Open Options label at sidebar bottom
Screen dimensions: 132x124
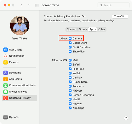(14, 117)
